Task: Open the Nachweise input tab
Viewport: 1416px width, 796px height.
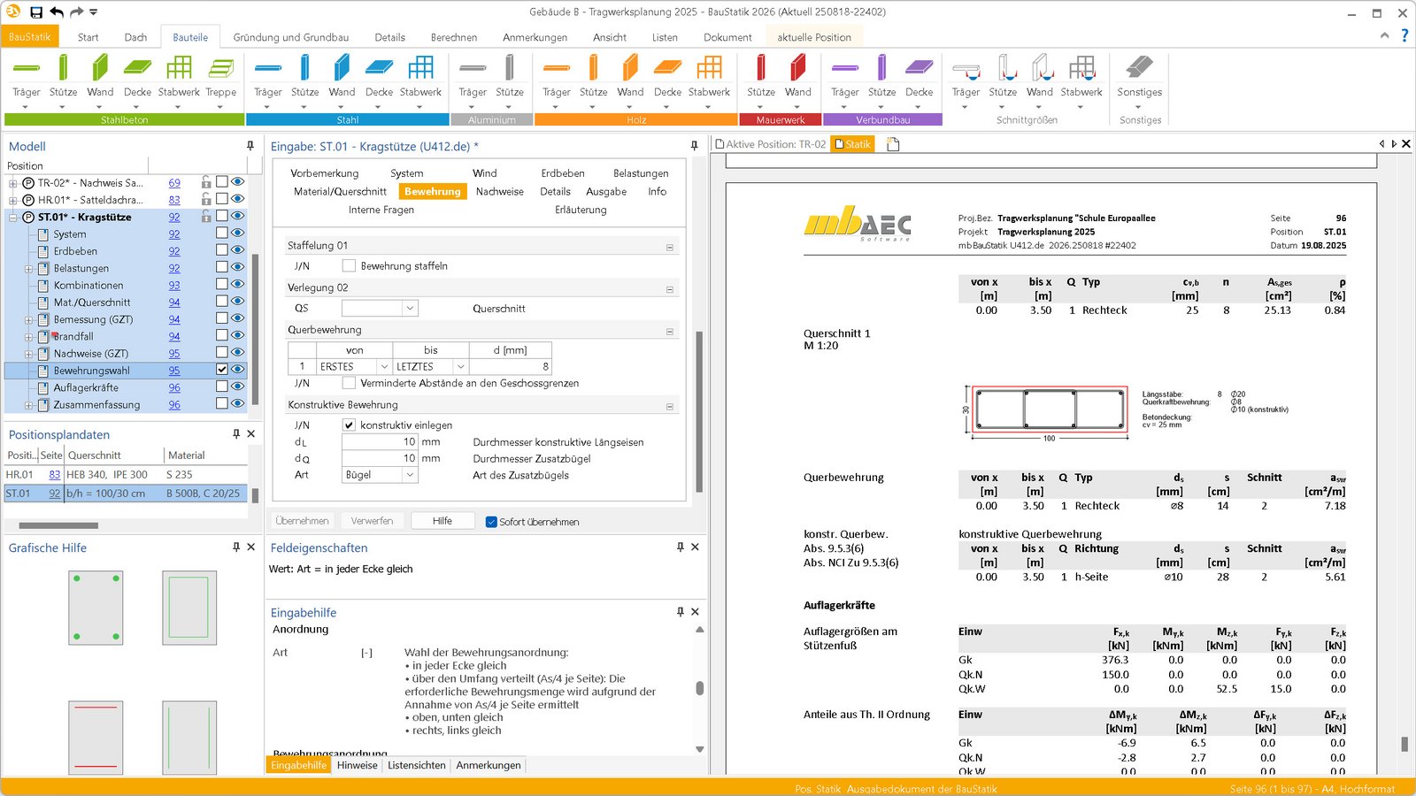Action: (499, 192)
